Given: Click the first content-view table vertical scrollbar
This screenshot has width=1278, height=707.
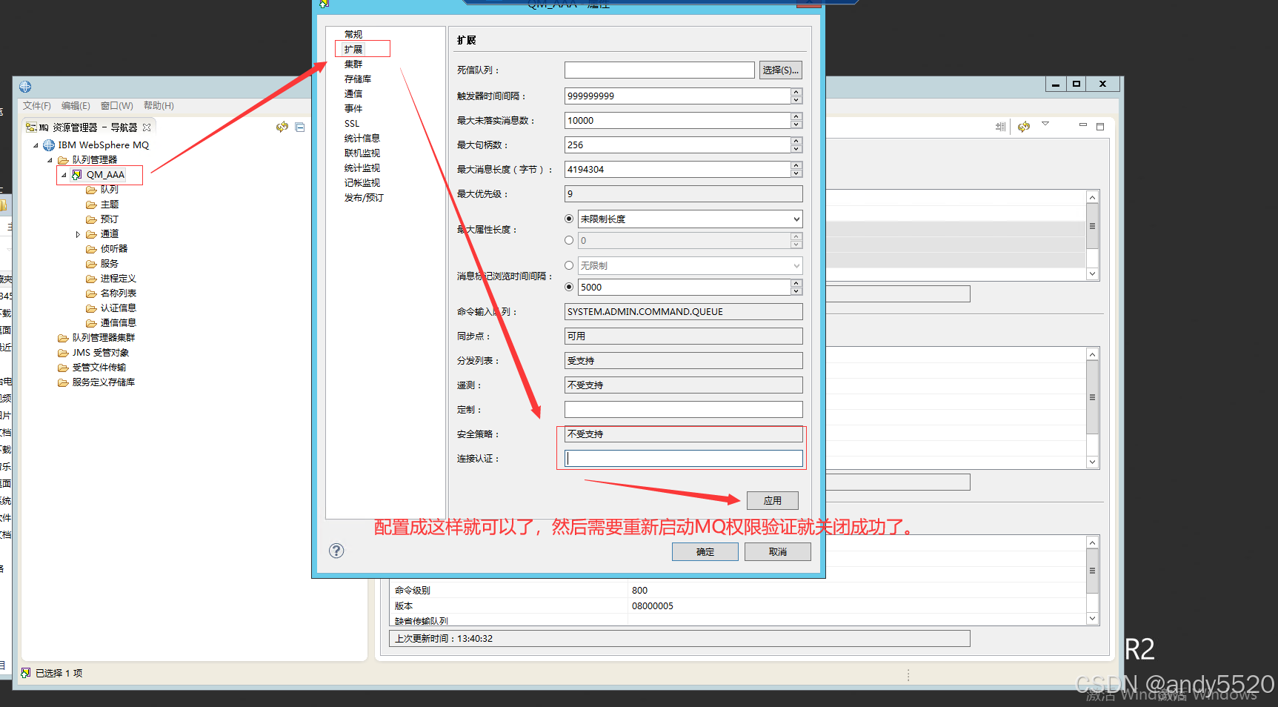Looking at the screenshot, I should coord(1092,236).
